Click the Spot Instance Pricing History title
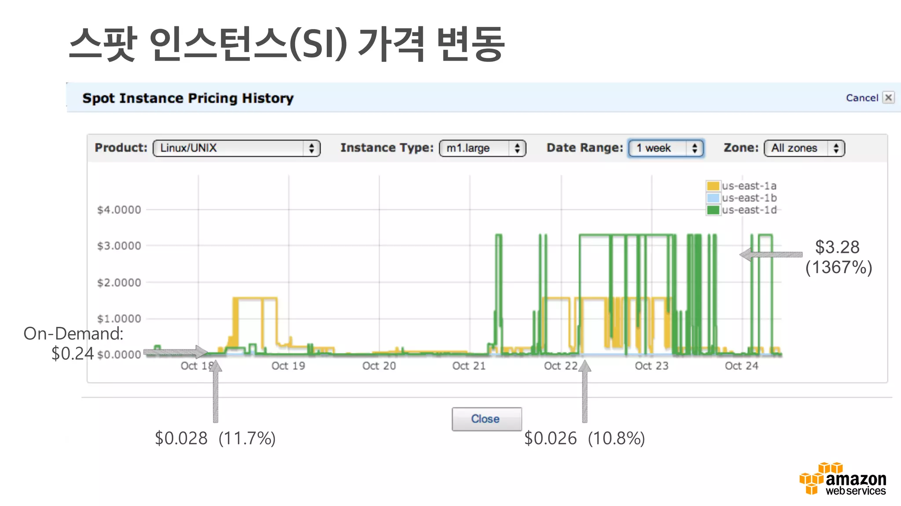 (x=188, y=98)
